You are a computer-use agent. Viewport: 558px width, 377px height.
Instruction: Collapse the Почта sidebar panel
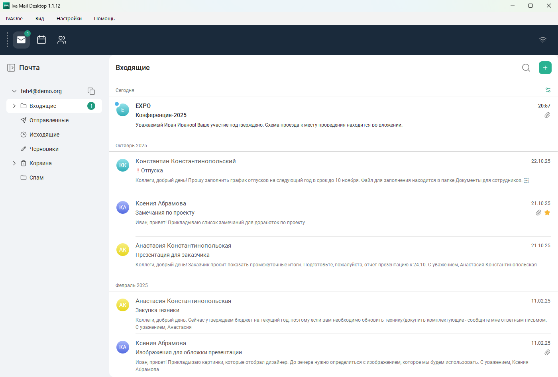coord(11,68)
